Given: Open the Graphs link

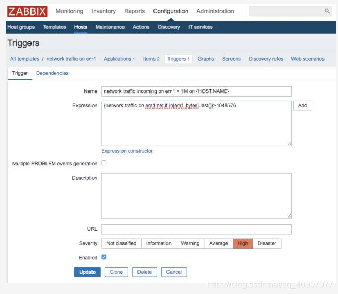Looking at the screenshot, I should [206, 59].
